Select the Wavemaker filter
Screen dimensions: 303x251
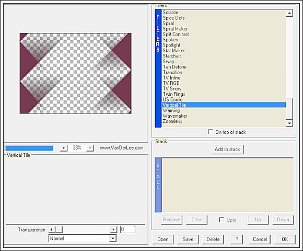[174, 116]
